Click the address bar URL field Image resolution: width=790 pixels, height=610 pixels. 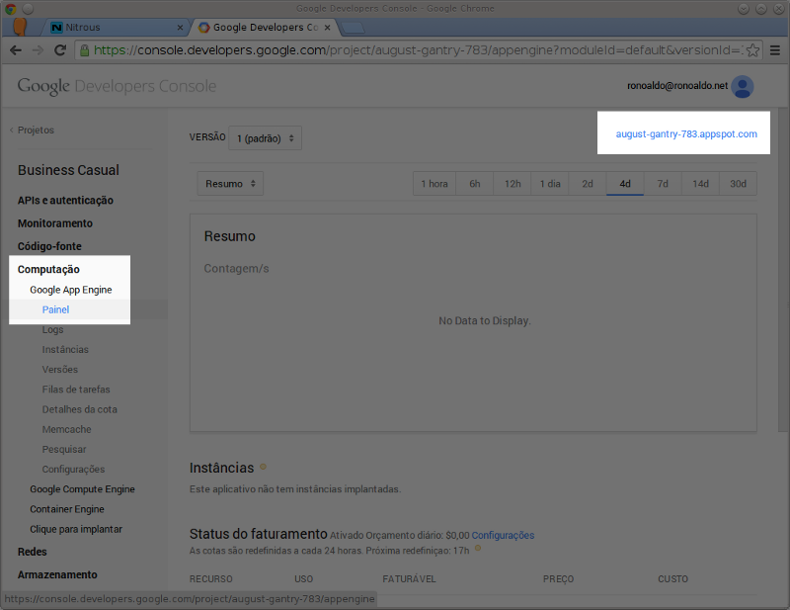418,50
